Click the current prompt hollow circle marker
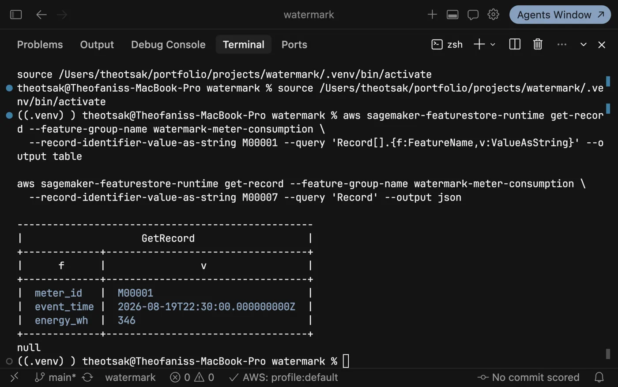This screenshot has width=618, height=387. [9, 361]
